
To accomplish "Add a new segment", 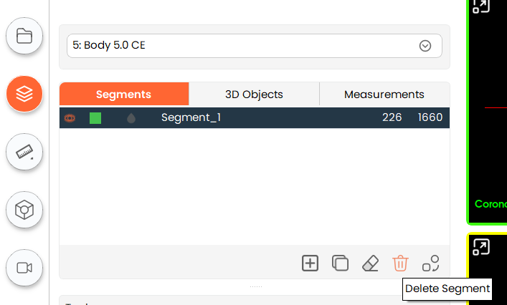I will tap(310, 263).
